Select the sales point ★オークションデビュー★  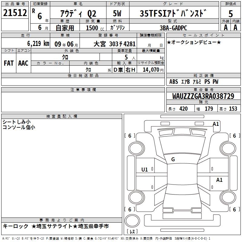coord(194,42)
